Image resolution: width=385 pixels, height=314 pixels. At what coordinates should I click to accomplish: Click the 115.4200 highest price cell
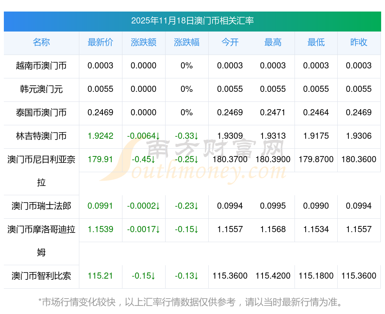[x=273, y=276]
